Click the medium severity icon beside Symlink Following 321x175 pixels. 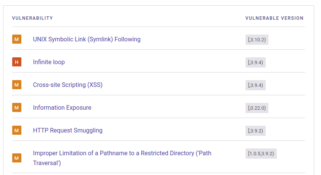tap(17, 39)
